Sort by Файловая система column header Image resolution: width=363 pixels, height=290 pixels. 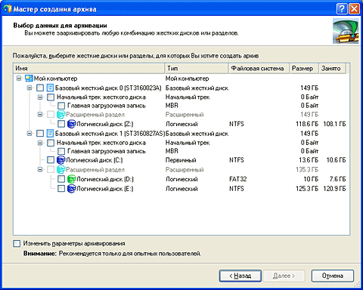tap(259, 69)
